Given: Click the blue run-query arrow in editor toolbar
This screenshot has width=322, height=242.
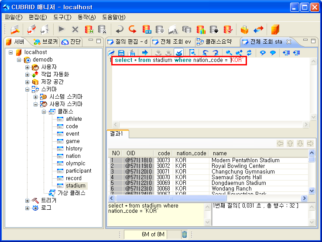Looking at the screenshot, I should click(x=145, y=53).
